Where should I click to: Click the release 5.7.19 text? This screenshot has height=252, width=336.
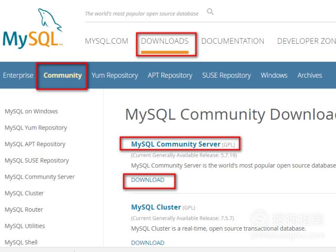(x=184, y=155)
